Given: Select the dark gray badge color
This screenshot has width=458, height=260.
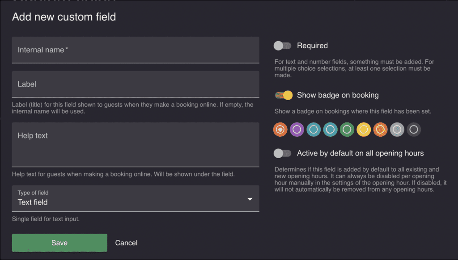Looking at the screenshot, I should click(413, 129).
